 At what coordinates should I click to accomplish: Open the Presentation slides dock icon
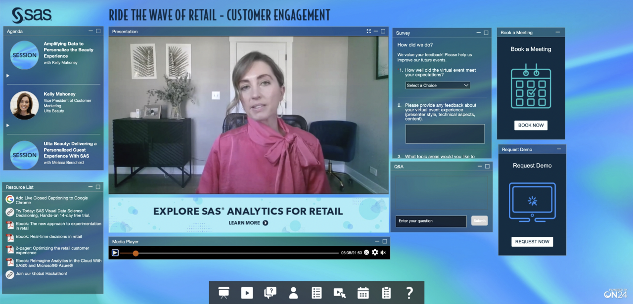click(224, 293)
